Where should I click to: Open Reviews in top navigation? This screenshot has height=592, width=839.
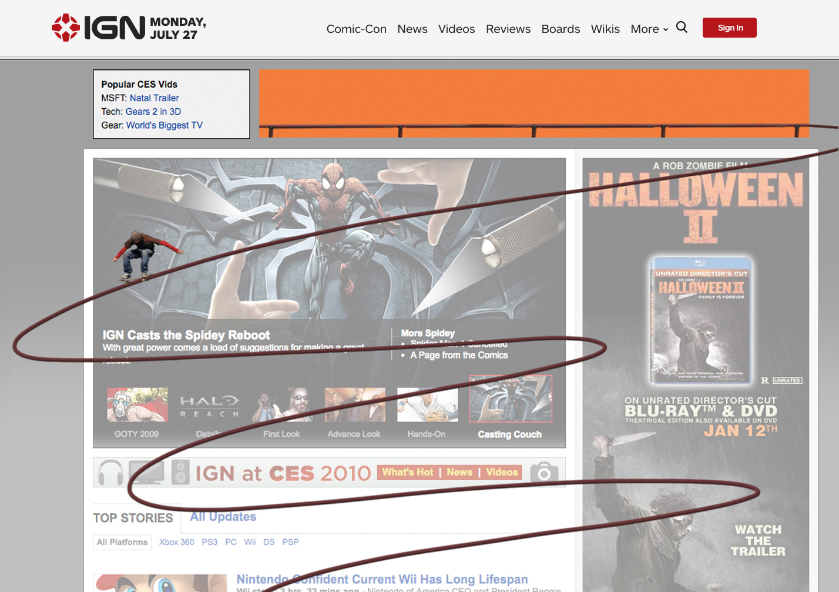(508, 29)
